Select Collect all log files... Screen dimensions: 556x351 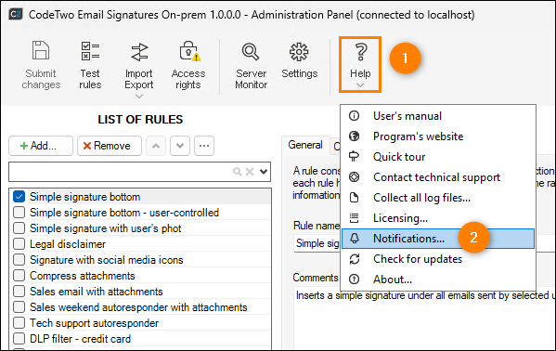pyautogui.click(x=421, y=198)
